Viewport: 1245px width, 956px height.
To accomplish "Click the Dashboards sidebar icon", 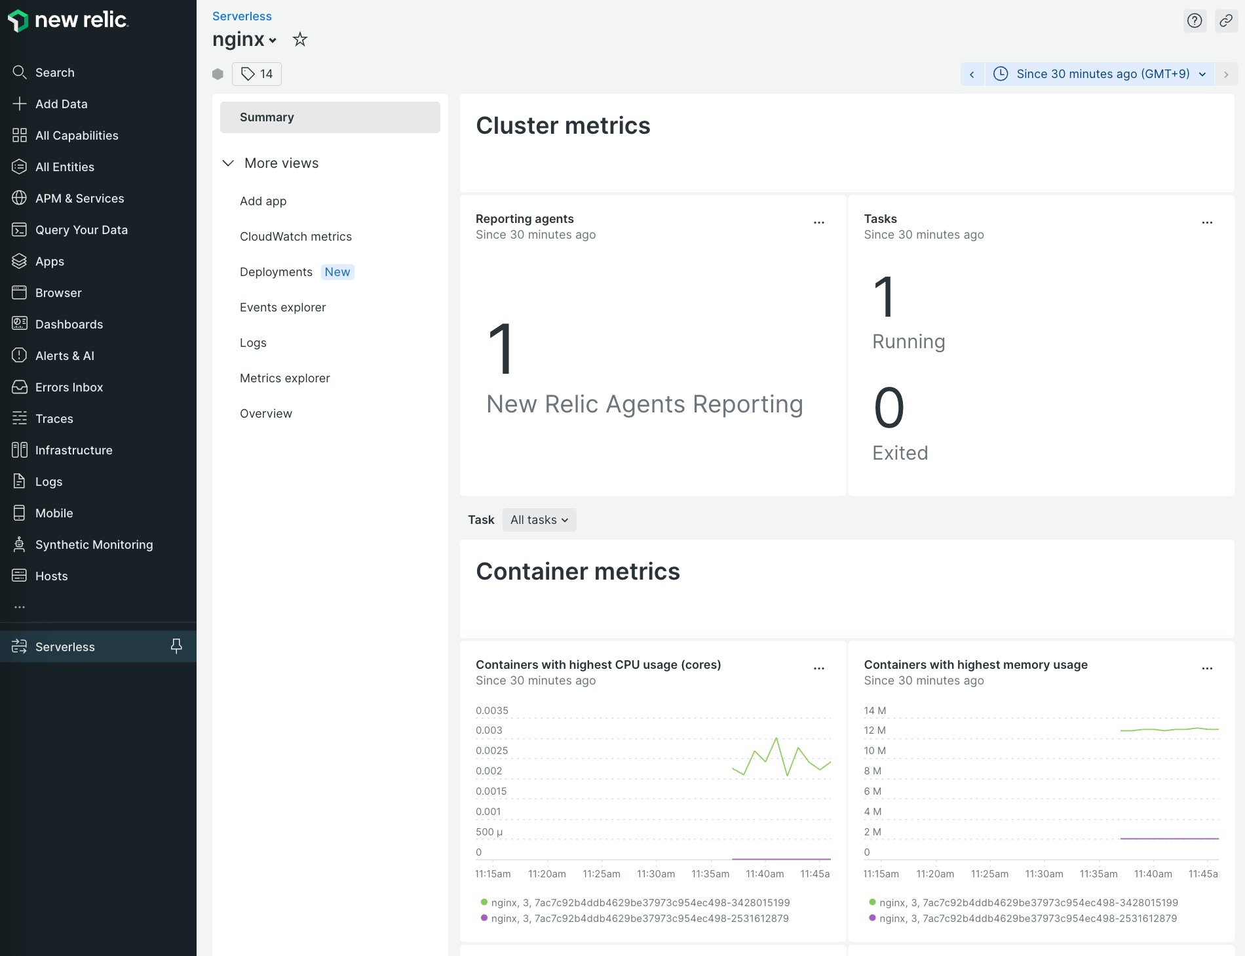I will click(x=20, y=324).
